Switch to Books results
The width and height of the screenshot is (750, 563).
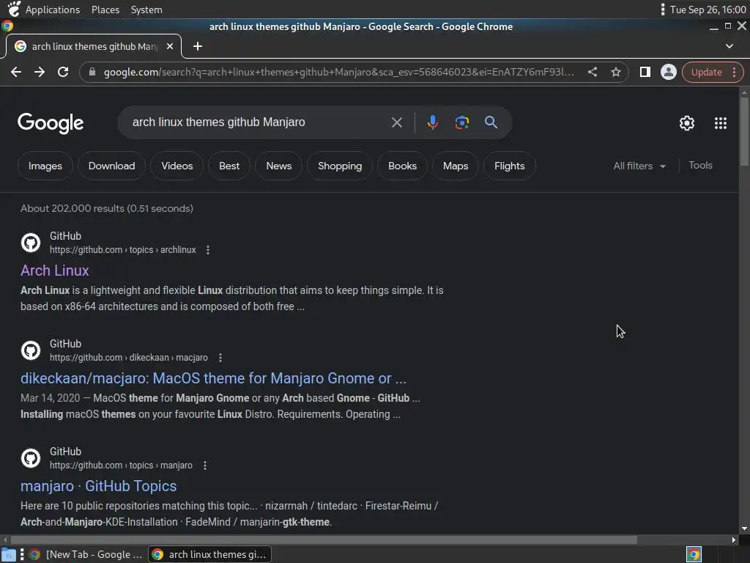click(402, 166)
